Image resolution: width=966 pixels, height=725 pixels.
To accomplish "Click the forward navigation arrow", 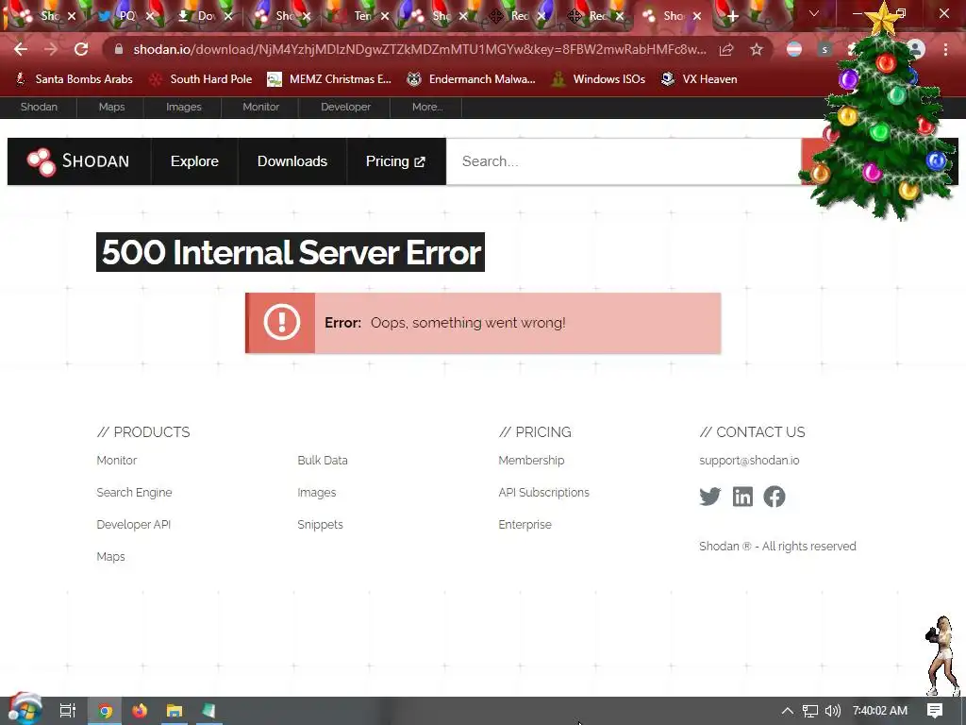I will tap(51, 49).
